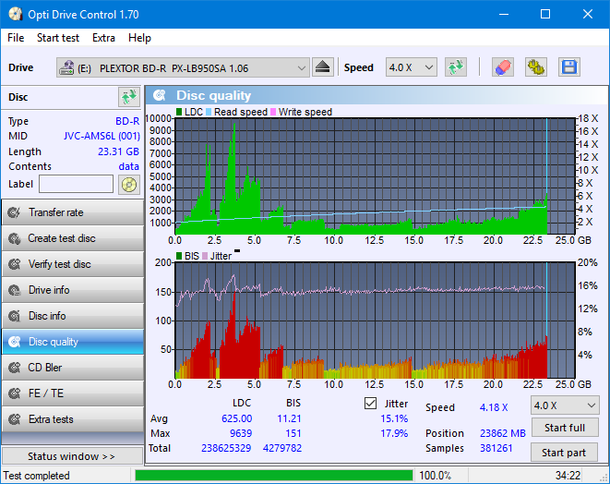Click the disc Type value BD-R
The image size is (610, 484).
pos(127,121)
